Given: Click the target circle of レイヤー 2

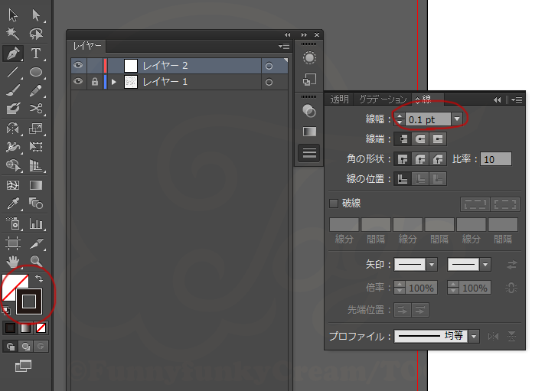Looking at the screenshot, I should [269, 66].
